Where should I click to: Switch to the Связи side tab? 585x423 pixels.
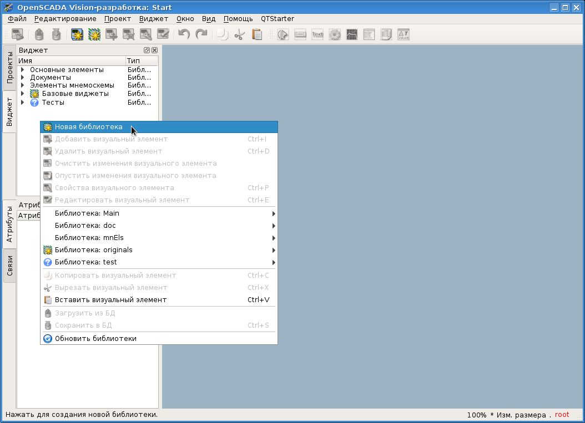click(x=9, y=266)
